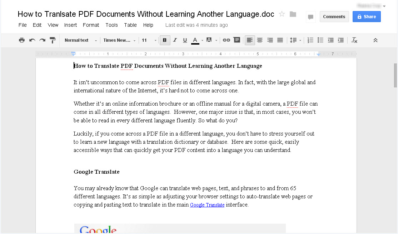Open the Format menu
This screenshot has width=398, height=234.
(91, 25)
